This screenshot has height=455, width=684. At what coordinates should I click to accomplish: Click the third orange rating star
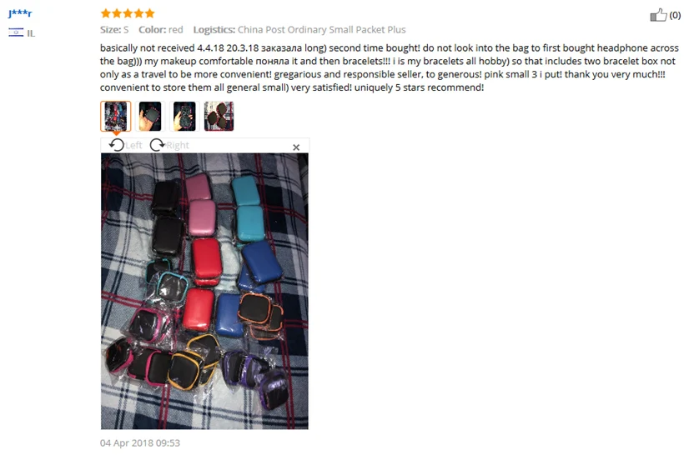[x=128, y=13]
